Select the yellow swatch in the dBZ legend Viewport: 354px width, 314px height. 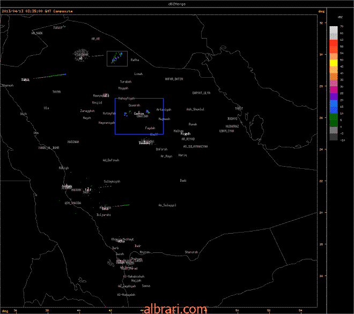point(334,63)
